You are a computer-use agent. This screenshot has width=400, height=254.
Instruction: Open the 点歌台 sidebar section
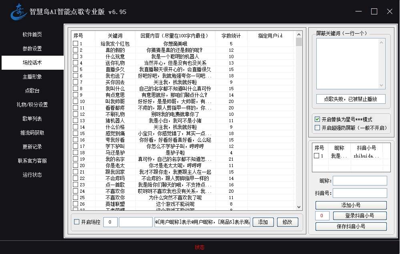[x=32, y=91]
